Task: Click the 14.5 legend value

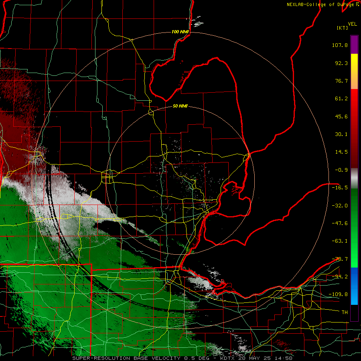Action: coord(341,152)
